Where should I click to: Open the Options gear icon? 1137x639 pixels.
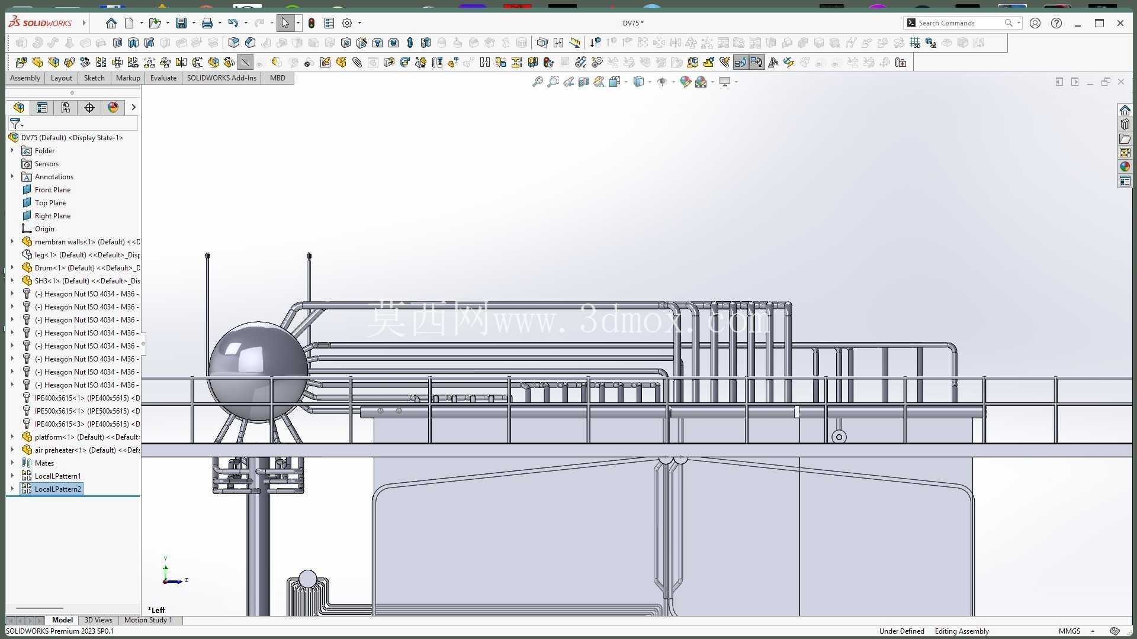[347, 23]
